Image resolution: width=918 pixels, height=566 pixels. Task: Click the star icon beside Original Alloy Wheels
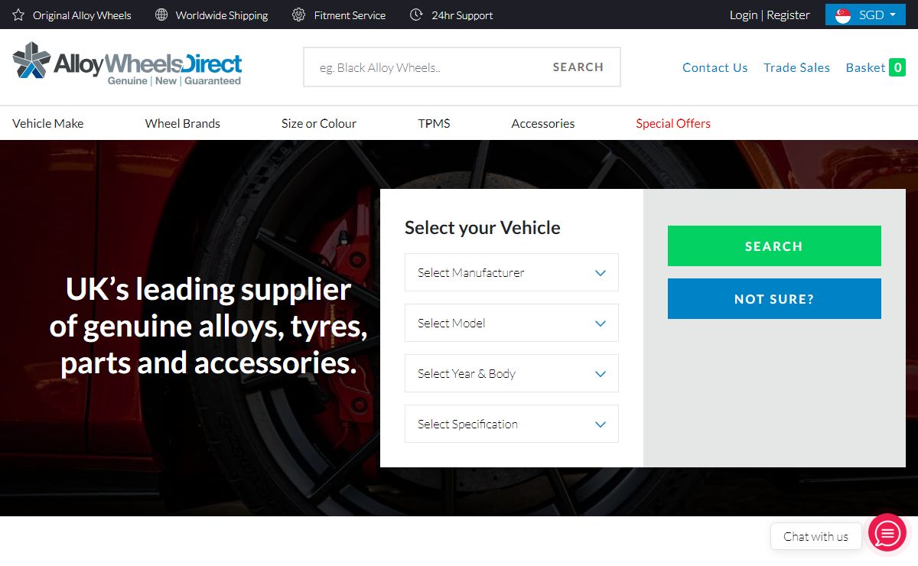click(18, 15)
